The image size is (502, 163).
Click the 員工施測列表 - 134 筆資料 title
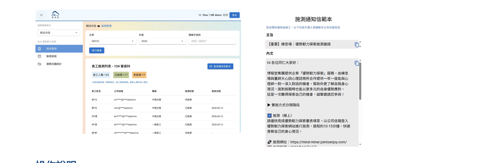click(111, 66)
